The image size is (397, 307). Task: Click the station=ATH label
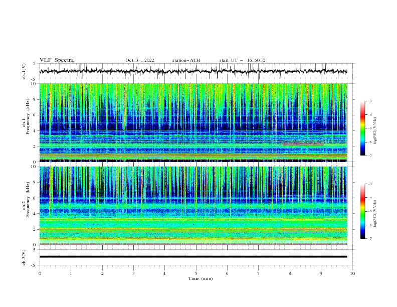point(186,60)
